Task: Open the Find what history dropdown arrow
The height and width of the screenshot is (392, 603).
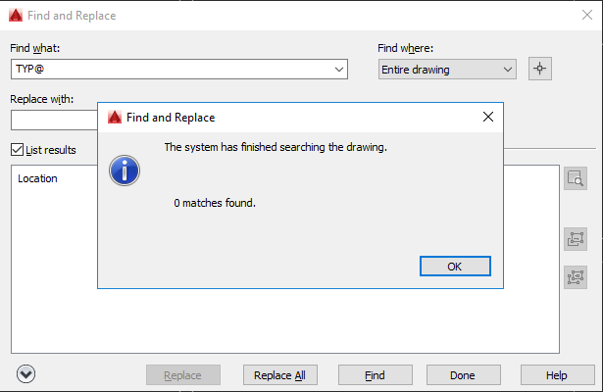Action: pos(339,70)
